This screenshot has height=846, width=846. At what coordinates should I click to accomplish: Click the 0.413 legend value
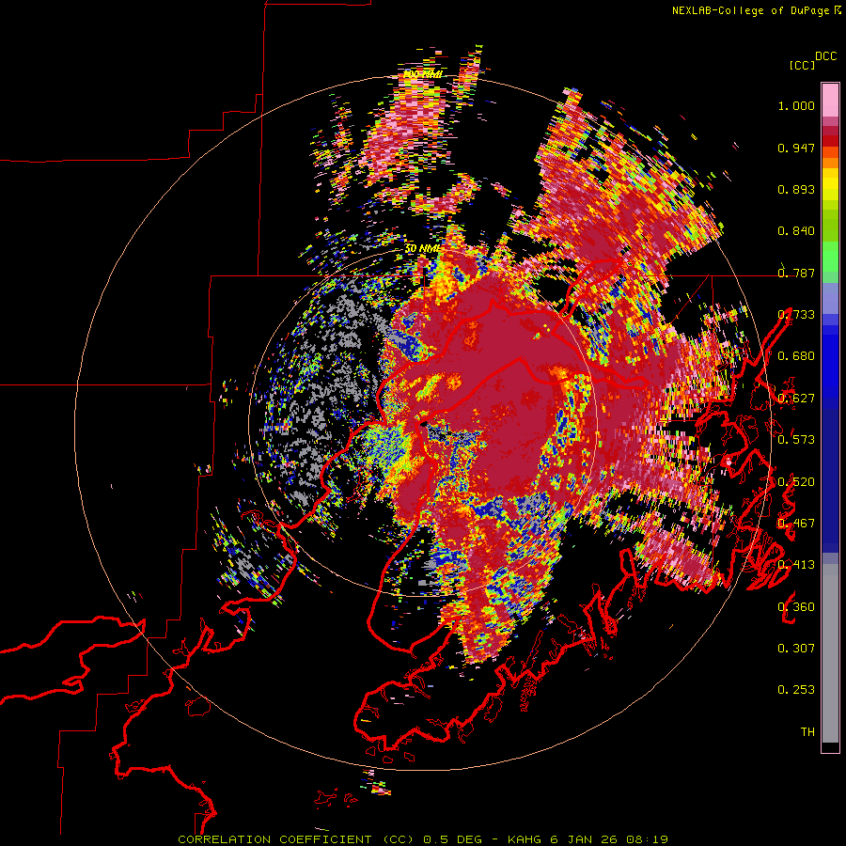pos(796,565)
